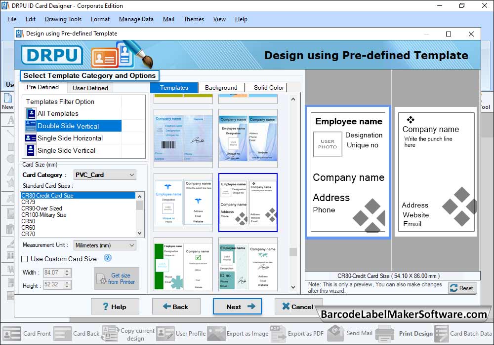Select Single Side Horizontal filter option

click(x=70, y=138)
